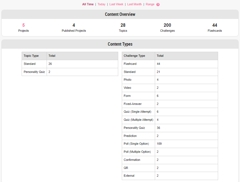Select the Flashcard total value 44

tap(186, 64)
